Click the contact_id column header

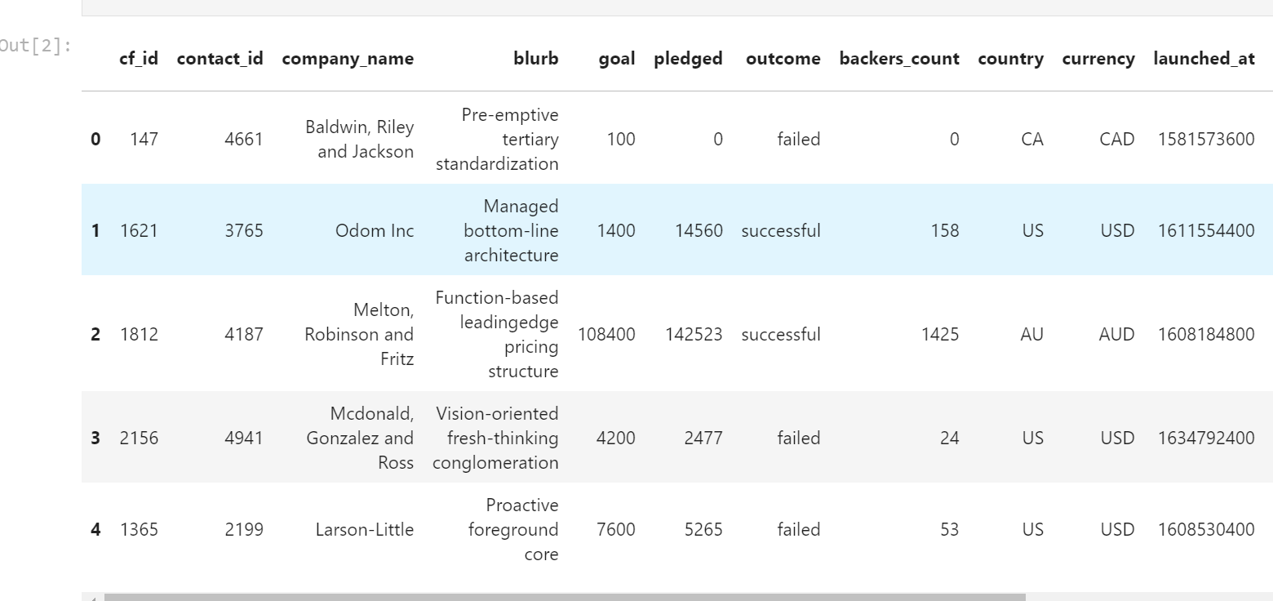point(220,58)
